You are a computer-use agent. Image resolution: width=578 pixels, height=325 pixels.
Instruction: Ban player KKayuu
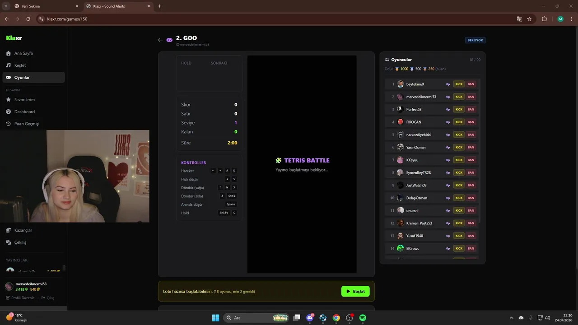(x=471, y=160)
